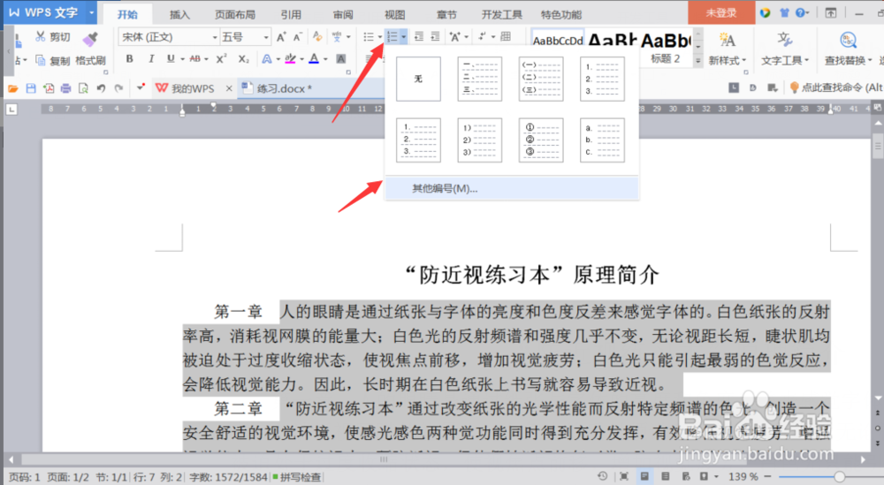Select the 无 (none) numbering option

[x=418, y=79]
